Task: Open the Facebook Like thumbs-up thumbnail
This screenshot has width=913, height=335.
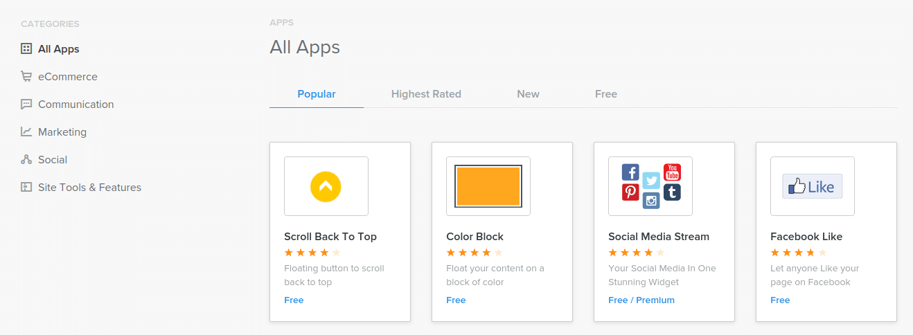Action: point(812,186)
